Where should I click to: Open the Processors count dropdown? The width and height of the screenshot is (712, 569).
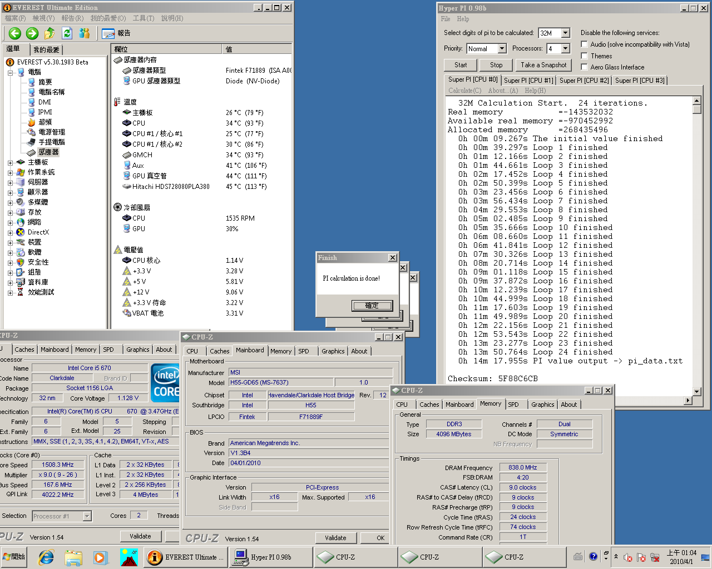(566, 48)
